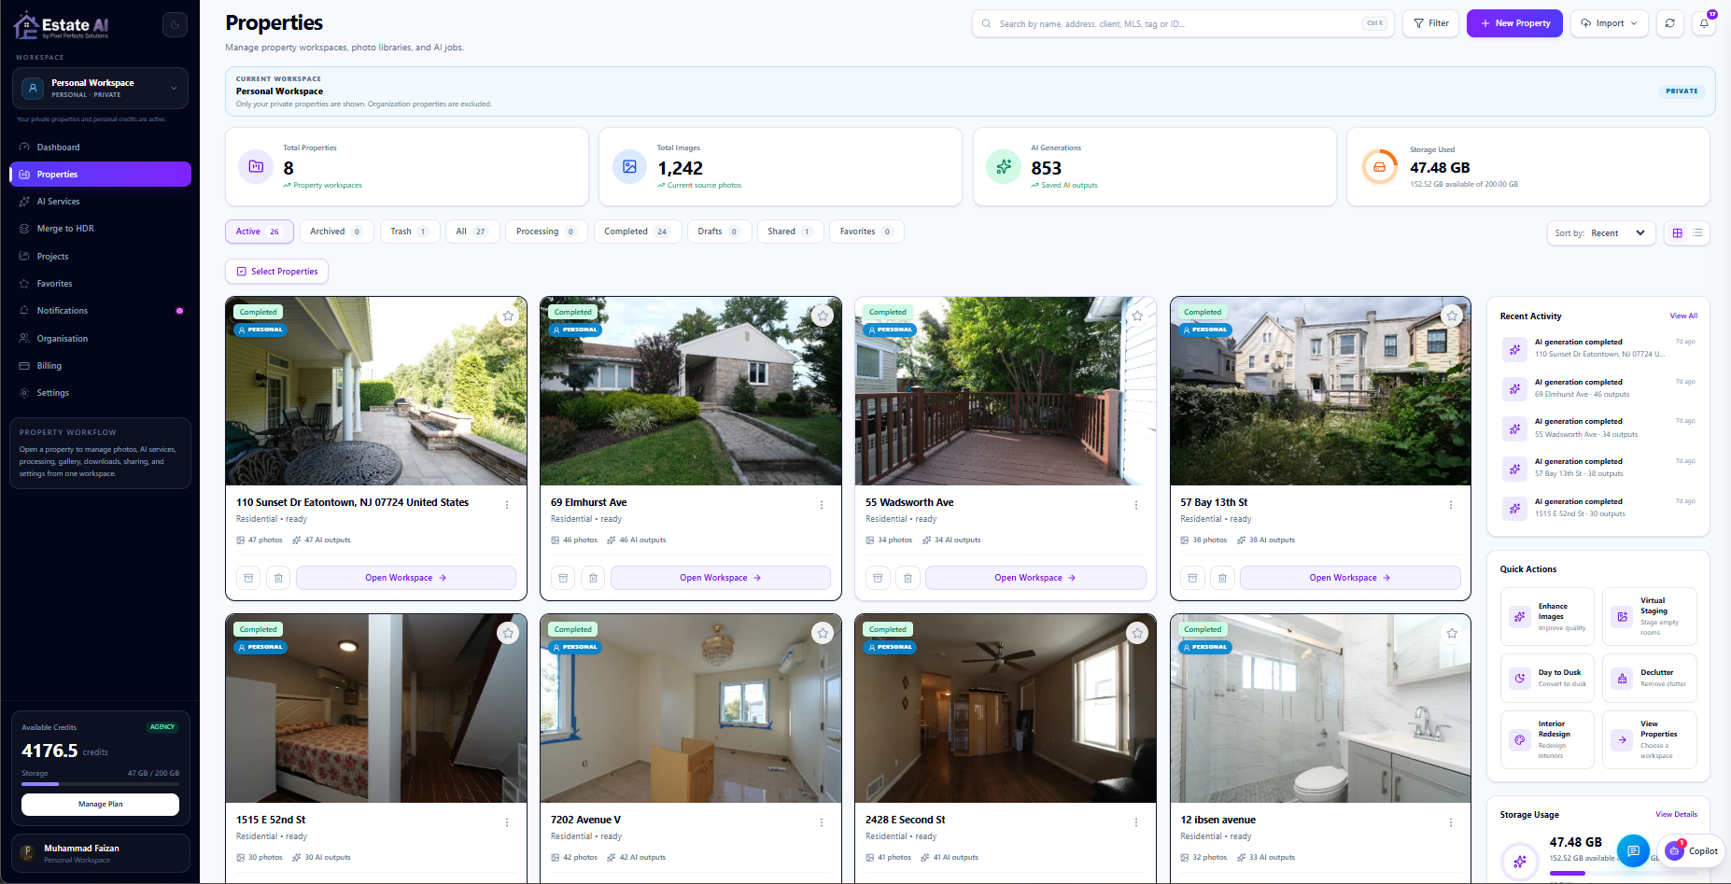The image size is (1731, 884).
Task: Delete the 57 Bay 13th St property
Action: coord(1222,578)
